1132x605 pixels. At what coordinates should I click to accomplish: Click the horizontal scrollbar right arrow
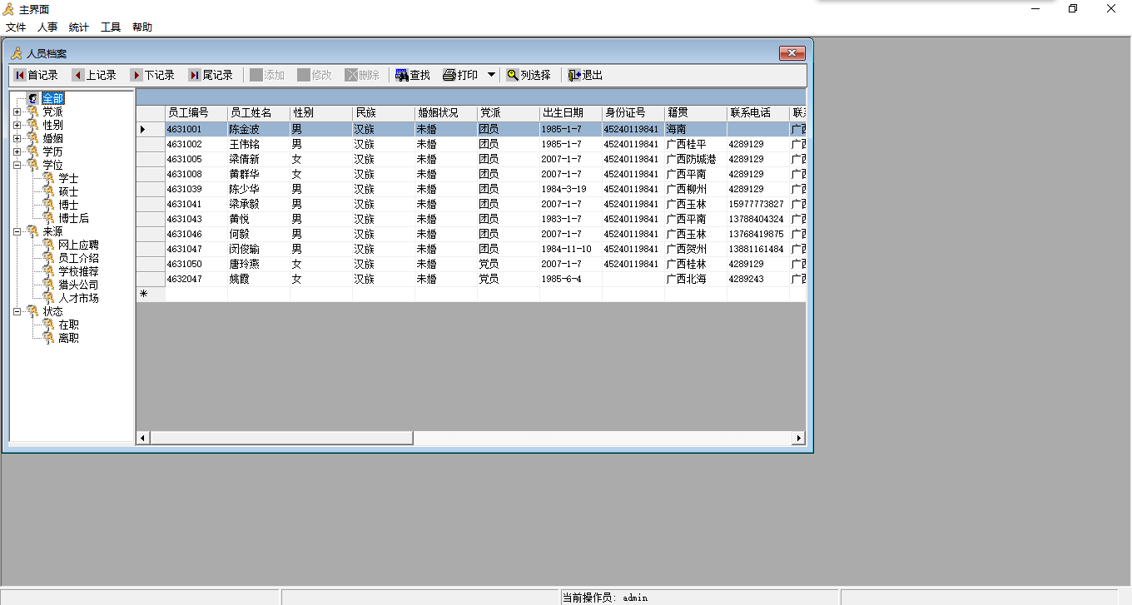tap(799, 438)
